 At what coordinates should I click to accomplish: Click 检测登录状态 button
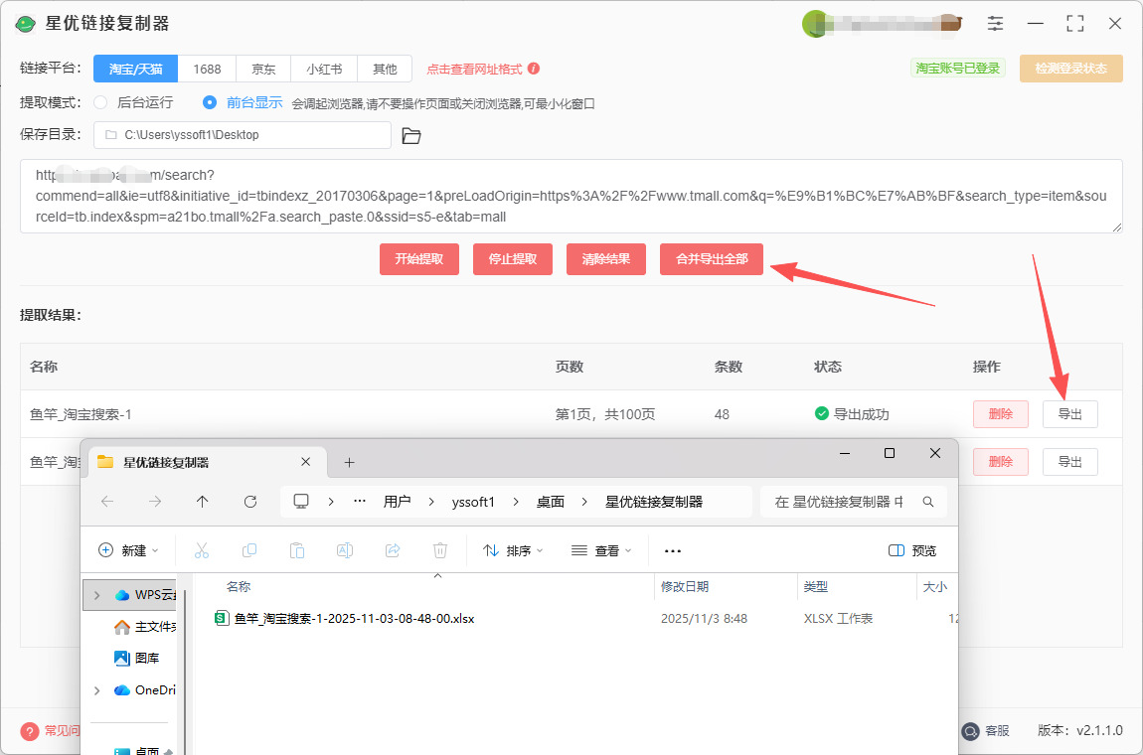tap(1070, 69)
